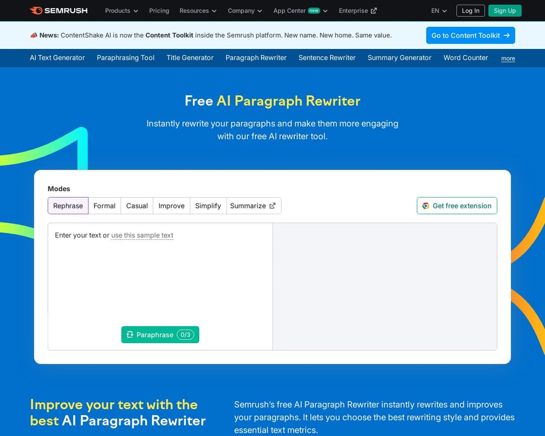Open the Word Counter tab
This screenshot has width=545, height=436.
pos(465,58)
